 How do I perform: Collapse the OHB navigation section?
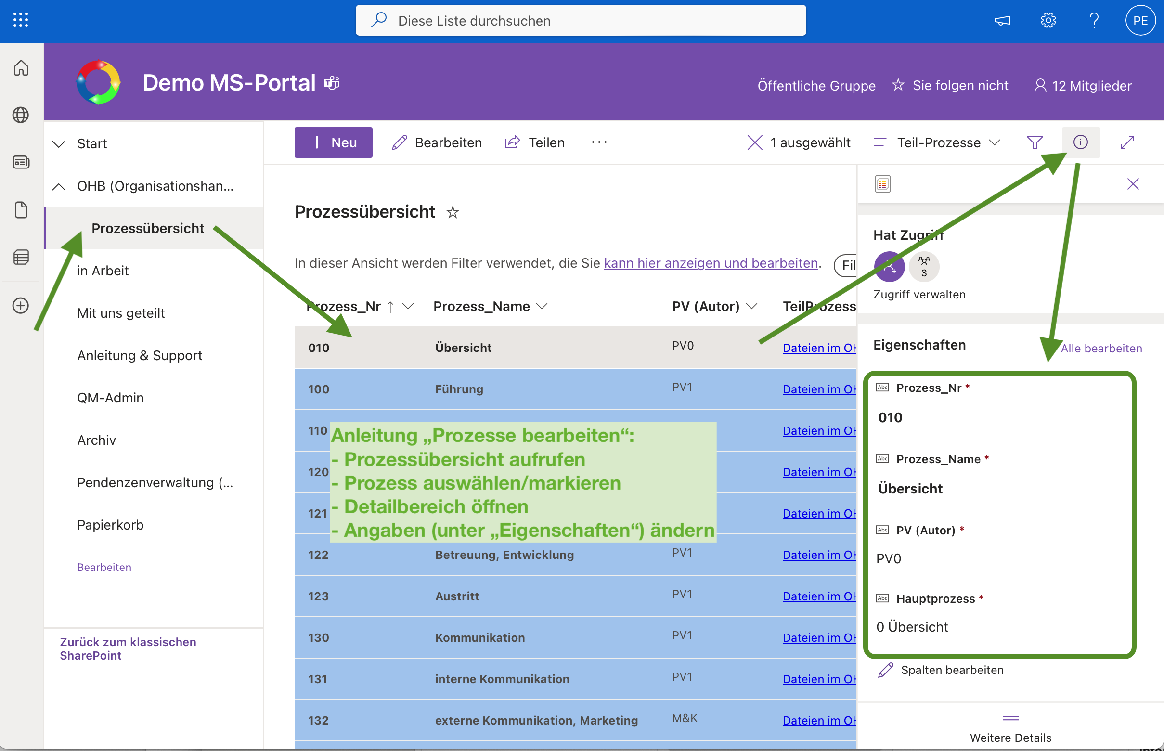tap(59, 186)
